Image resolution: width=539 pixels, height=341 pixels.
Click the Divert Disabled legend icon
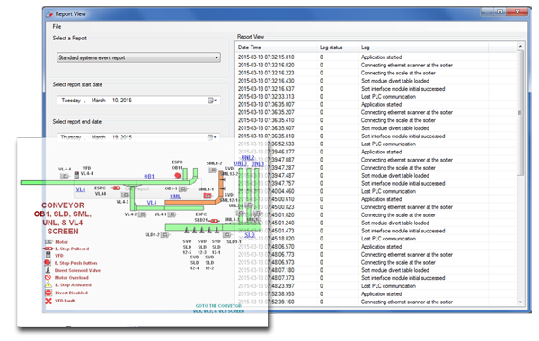(49, 293)
